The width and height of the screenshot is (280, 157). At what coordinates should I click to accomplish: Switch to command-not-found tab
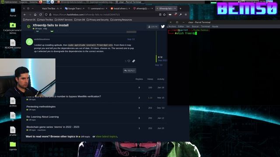click(98, 8)
